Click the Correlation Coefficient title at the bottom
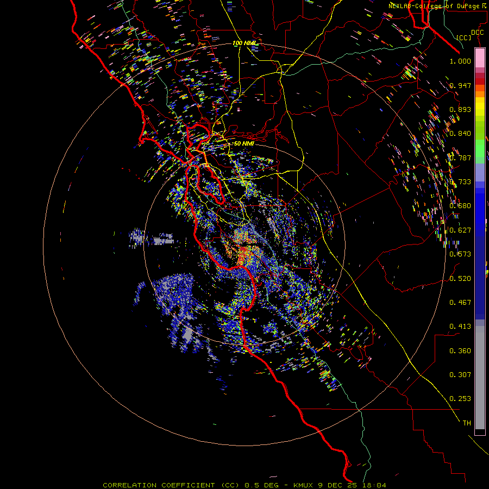The image size is (489, 489). coord(244,485)
